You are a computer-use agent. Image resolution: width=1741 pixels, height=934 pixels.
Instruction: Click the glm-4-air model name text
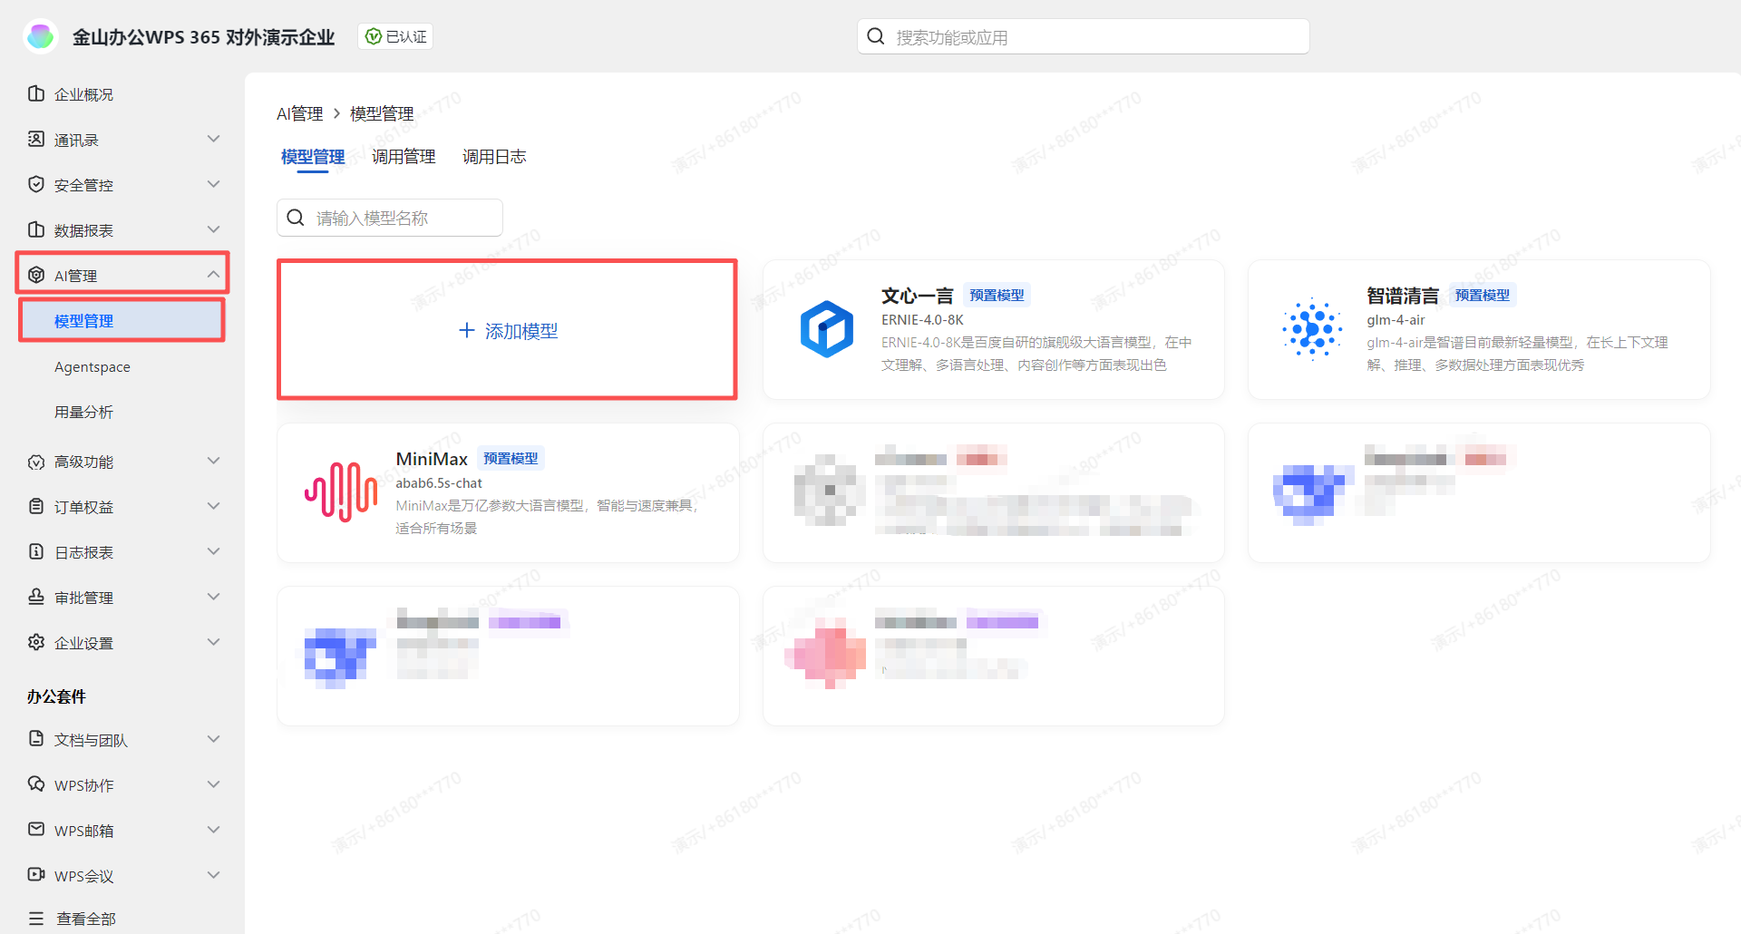(1396, 320)
